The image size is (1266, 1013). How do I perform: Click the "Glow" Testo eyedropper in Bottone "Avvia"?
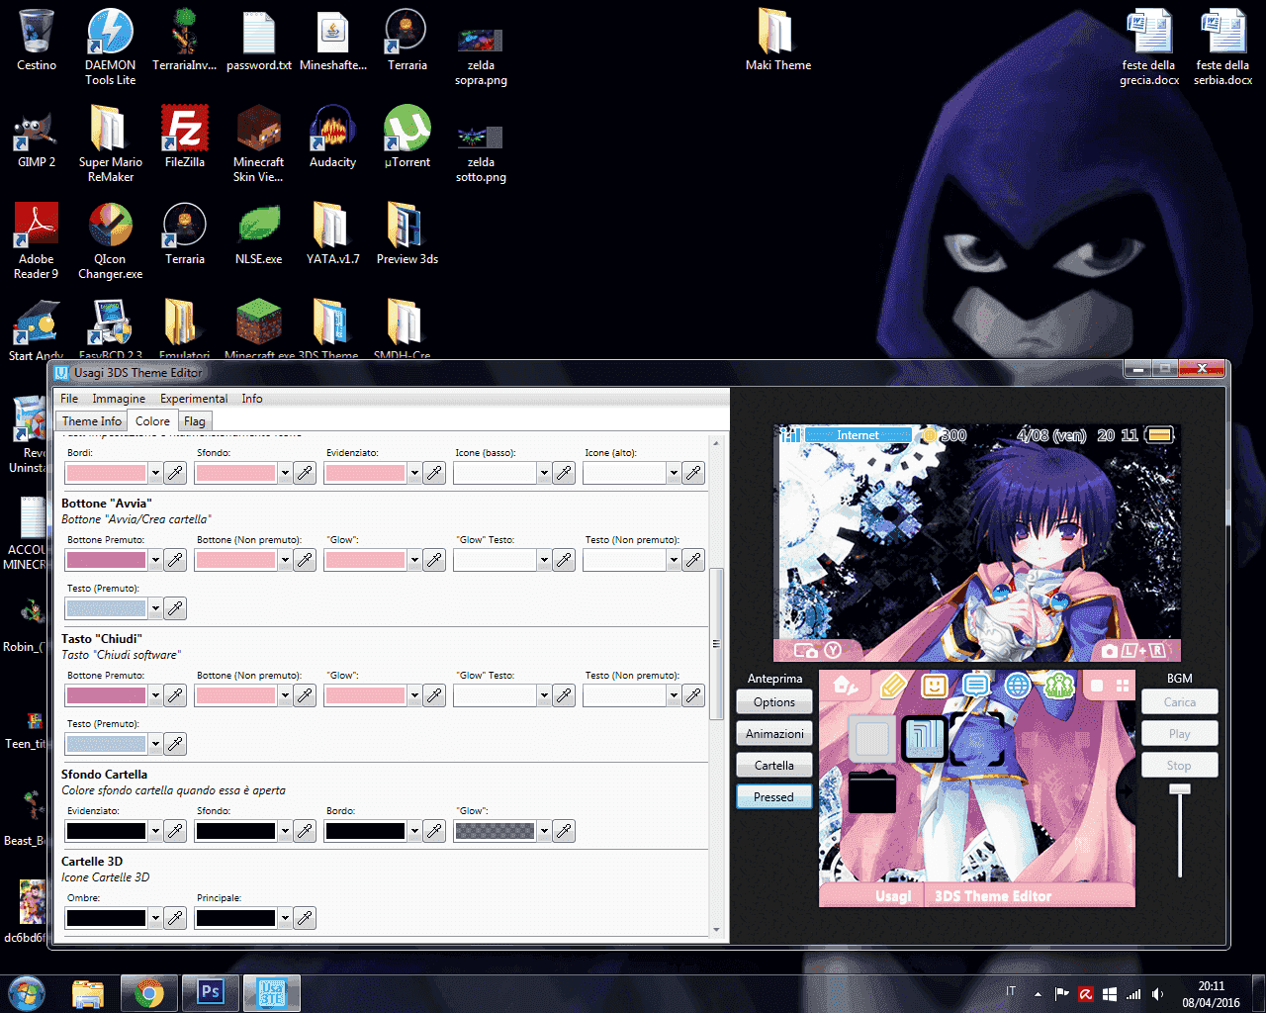click(x=564, y=560)
